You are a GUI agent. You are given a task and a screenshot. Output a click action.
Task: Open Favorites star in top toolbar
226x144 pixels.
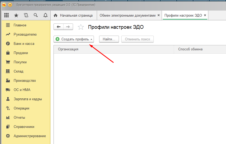[x=16, y=15]
